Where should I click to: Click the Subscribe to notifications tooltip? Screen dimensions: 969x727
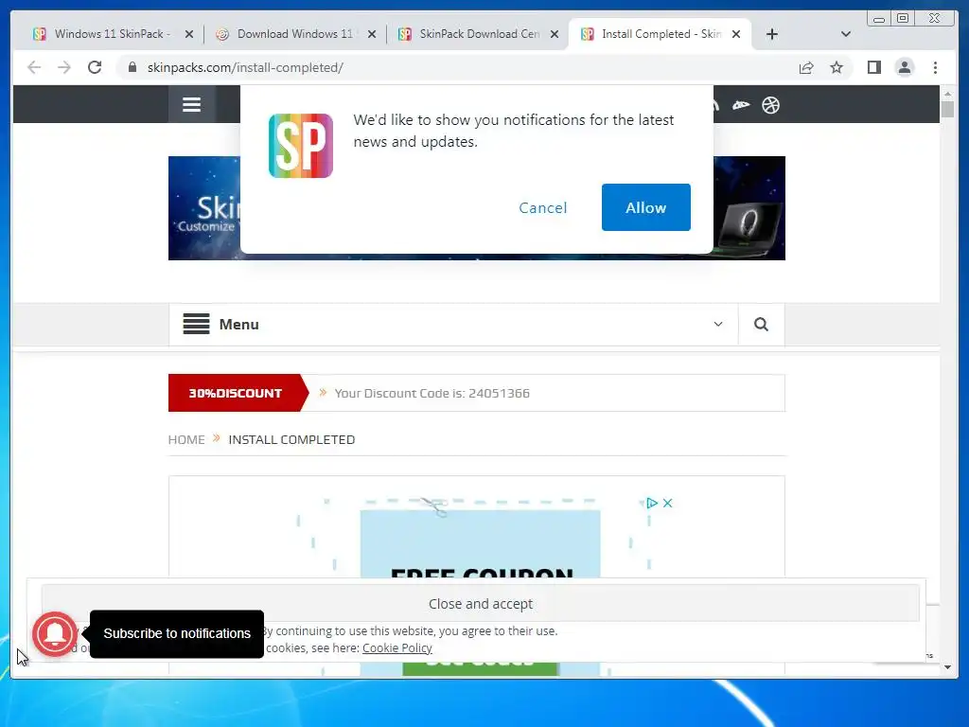(177, 633)
